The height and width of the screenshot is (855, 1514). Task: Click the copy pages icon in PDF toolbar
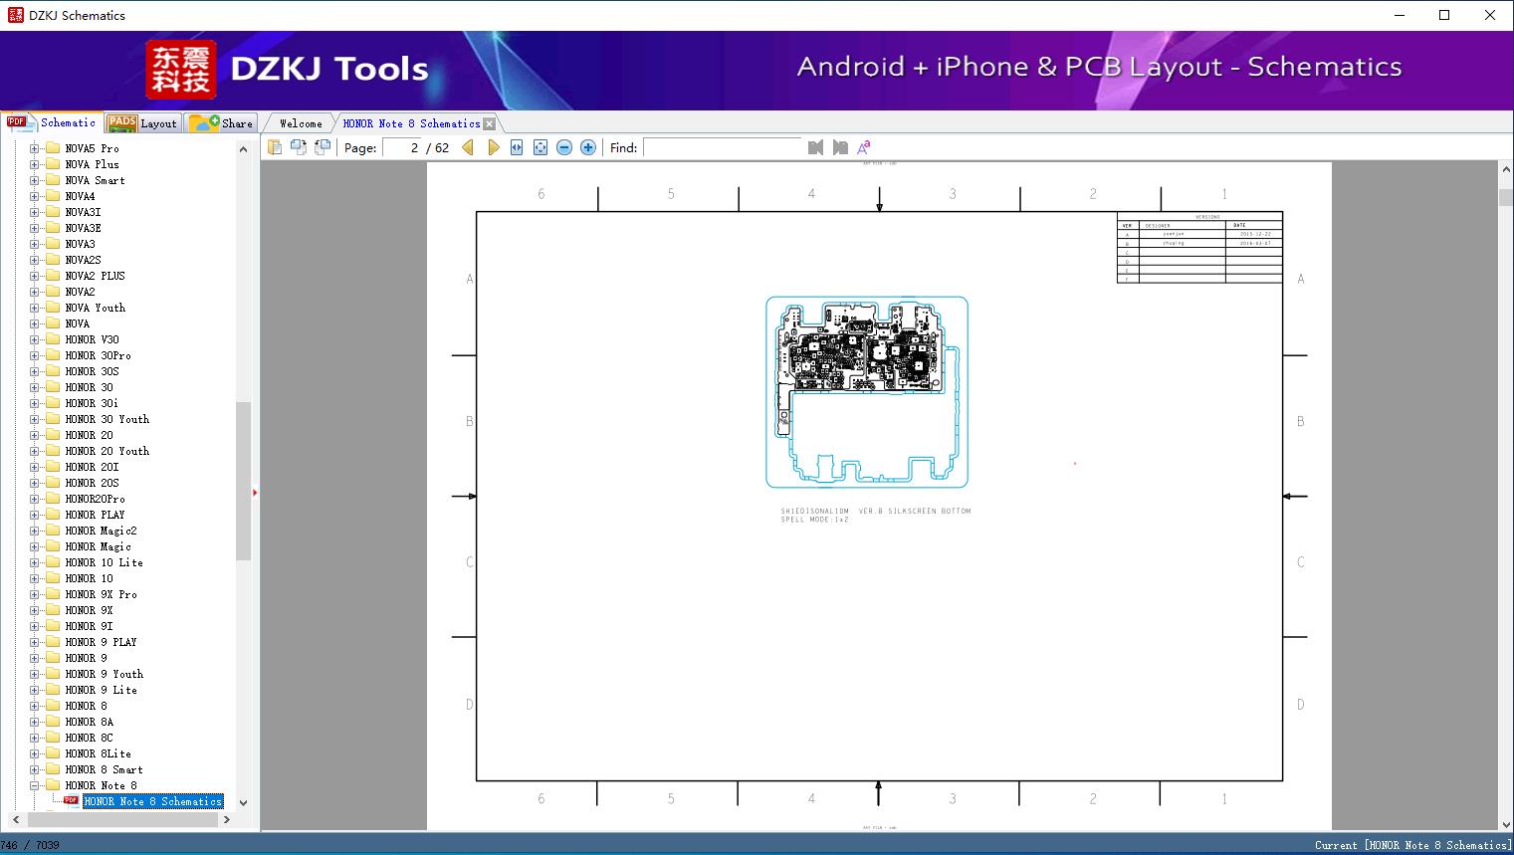[x=275, y=147]
